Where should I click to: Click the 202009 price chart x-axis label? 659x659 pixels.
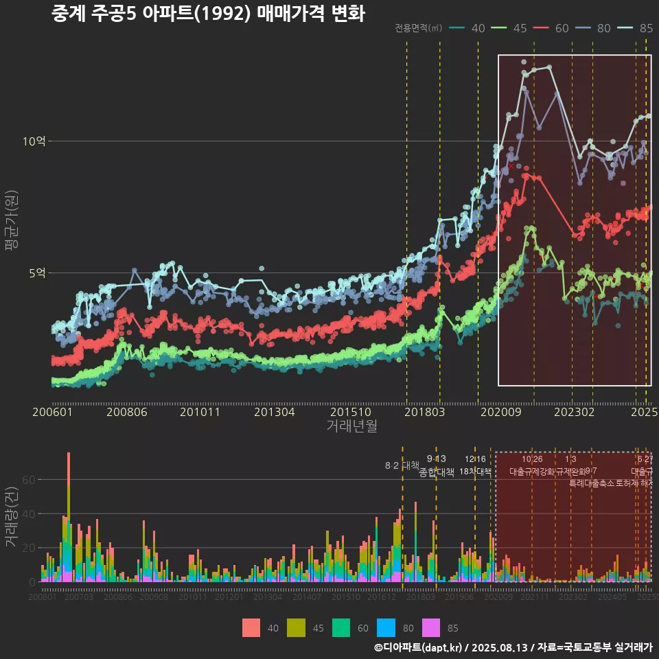tap(501, 412)
